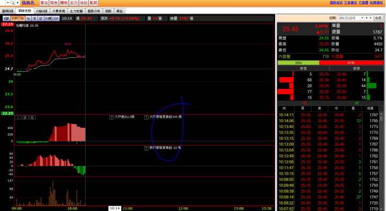Click the red 61% outer volume bar
Viewport: 386px width, 211px height.
(x=351, y=63)
